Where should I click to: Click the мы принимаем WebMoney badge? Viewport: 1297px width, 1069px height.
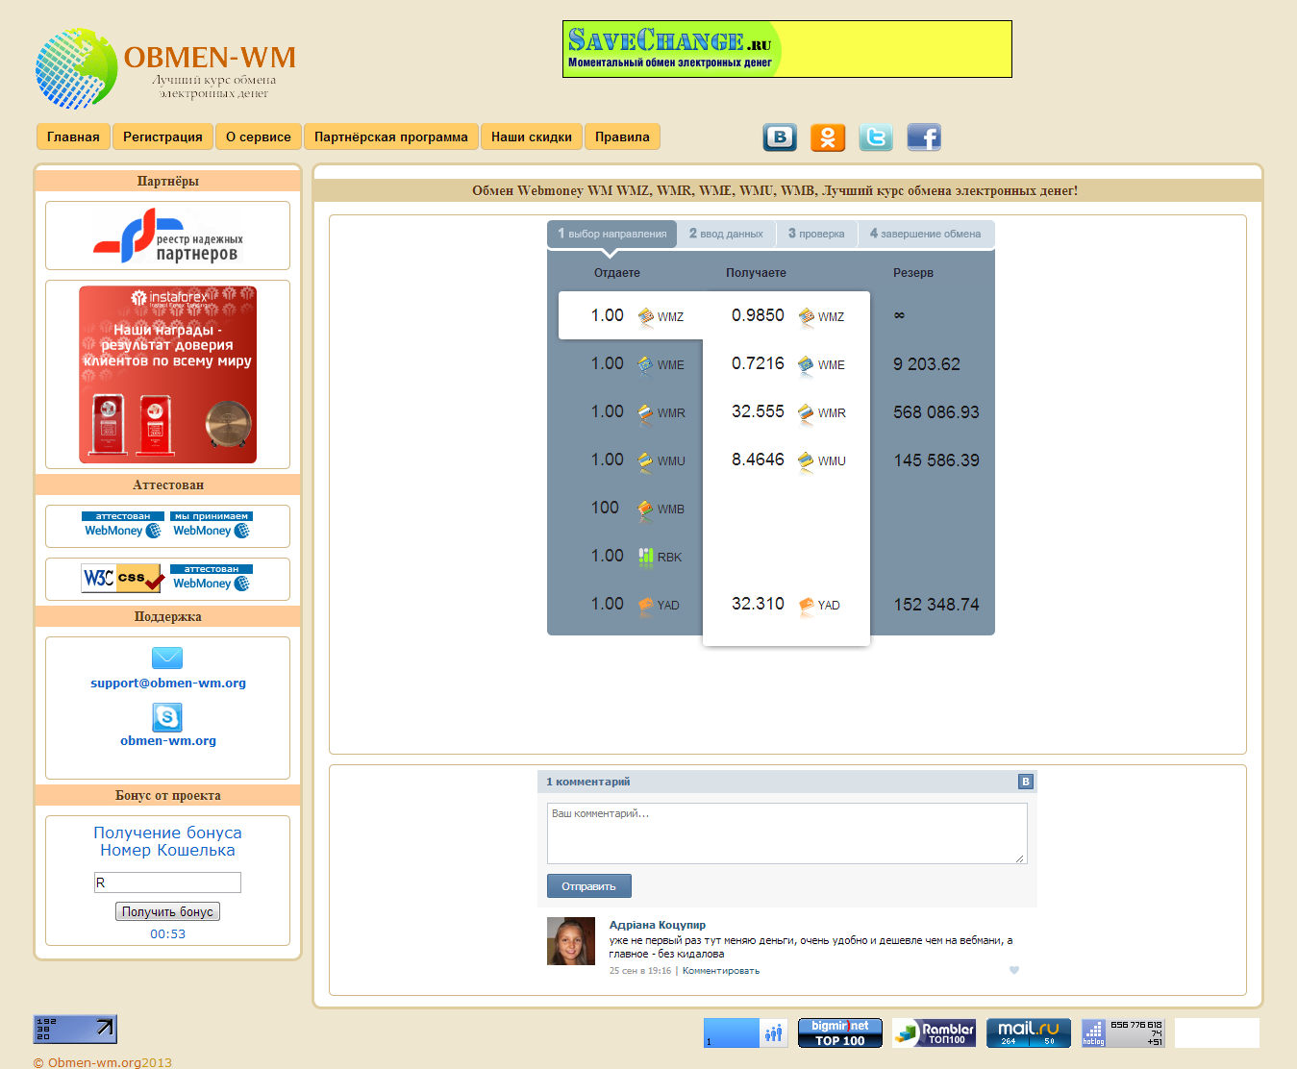click(x=212, y=525)
